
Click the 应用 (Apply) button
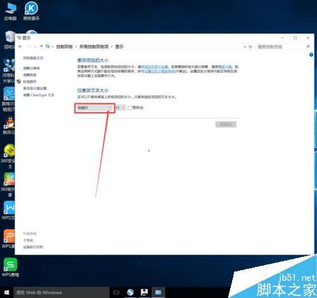(226, 124)
